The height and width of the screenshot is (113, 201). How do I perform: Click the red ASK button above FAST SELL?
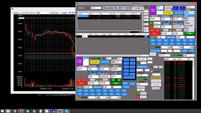[x=158, y=30]
